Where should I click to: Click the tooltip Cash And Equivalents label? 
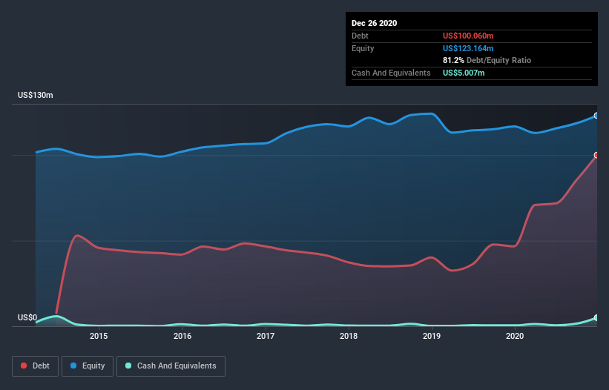coord(391,73)
